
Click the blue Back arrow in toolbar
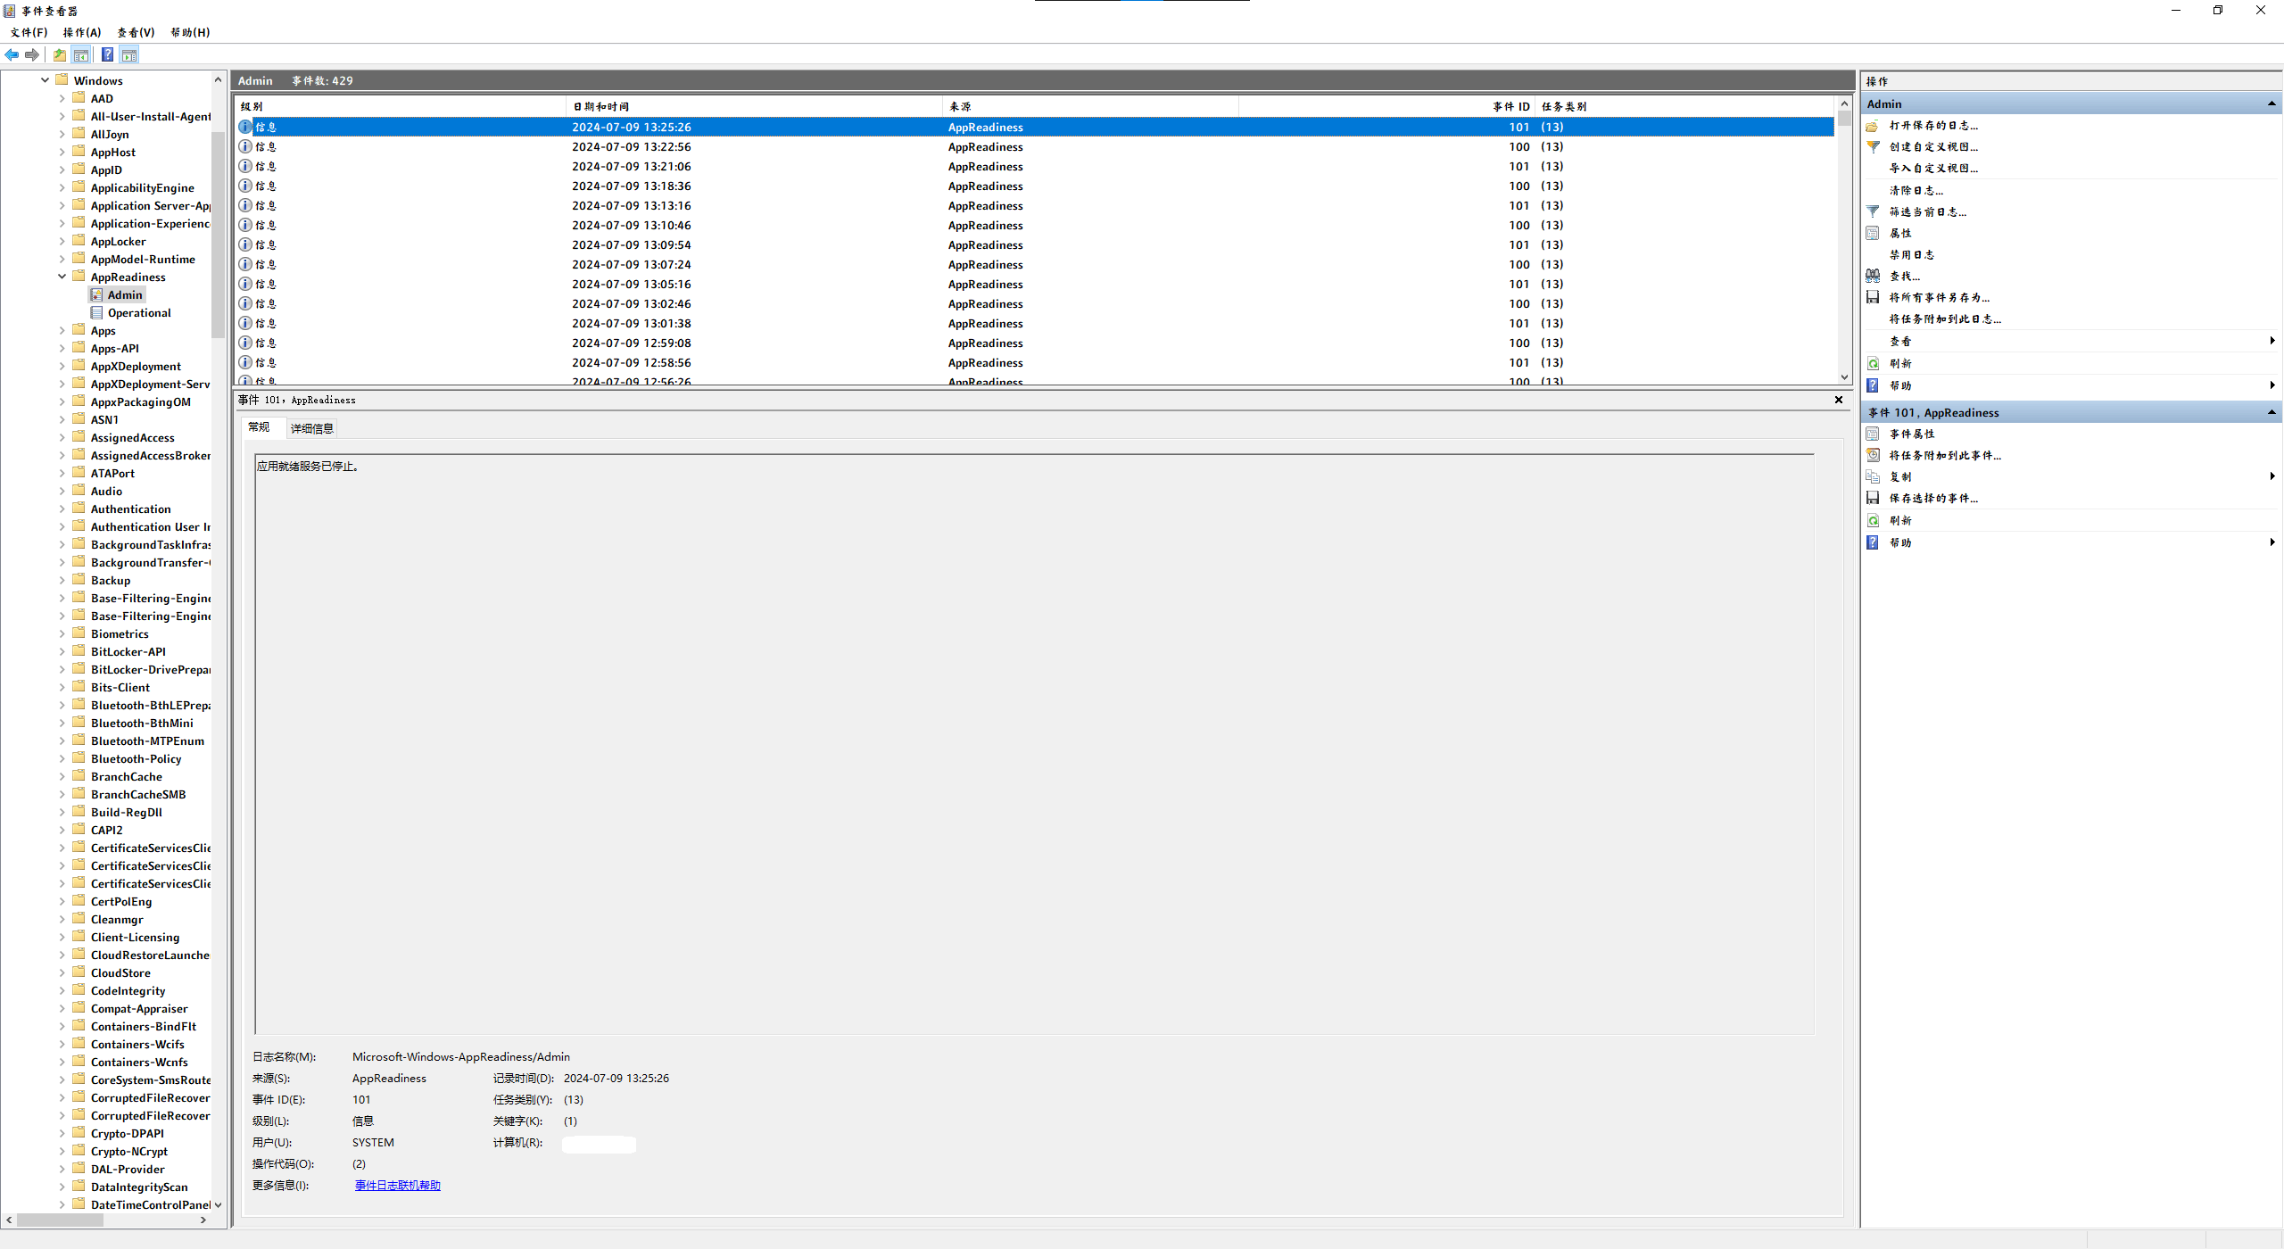pos(12,55)
